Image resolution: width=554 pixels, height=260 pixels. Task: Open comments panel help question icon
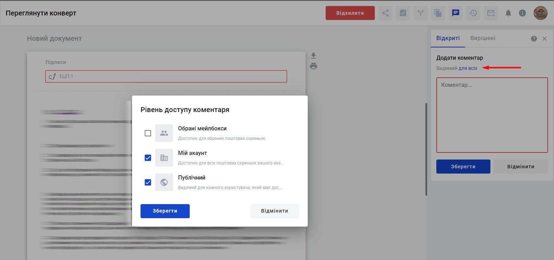(534, 39)
